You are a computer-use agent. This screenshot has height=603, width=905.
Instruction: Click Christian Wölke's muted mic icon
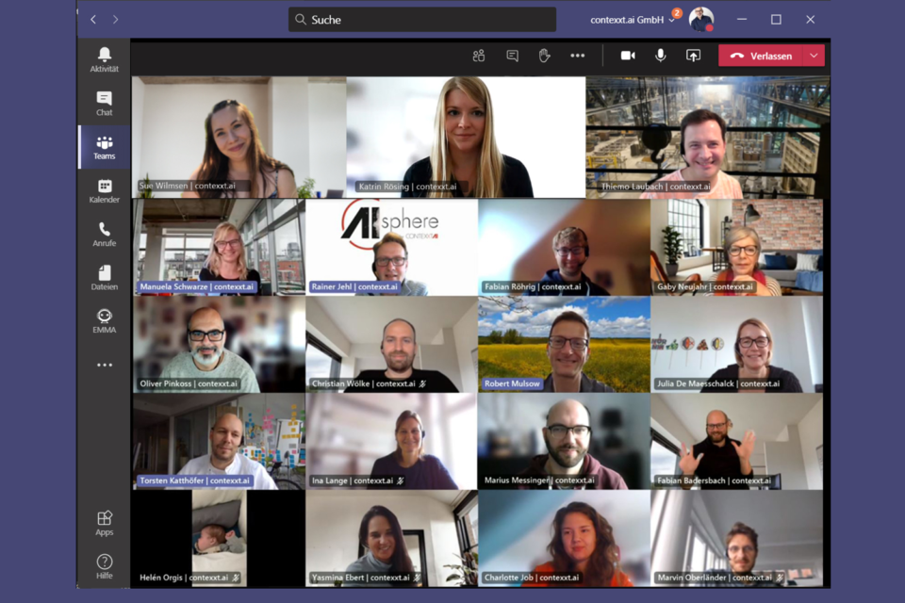point(422,383)
